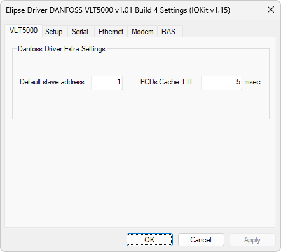Click the Apply button
281x252 pixels.
252,240
